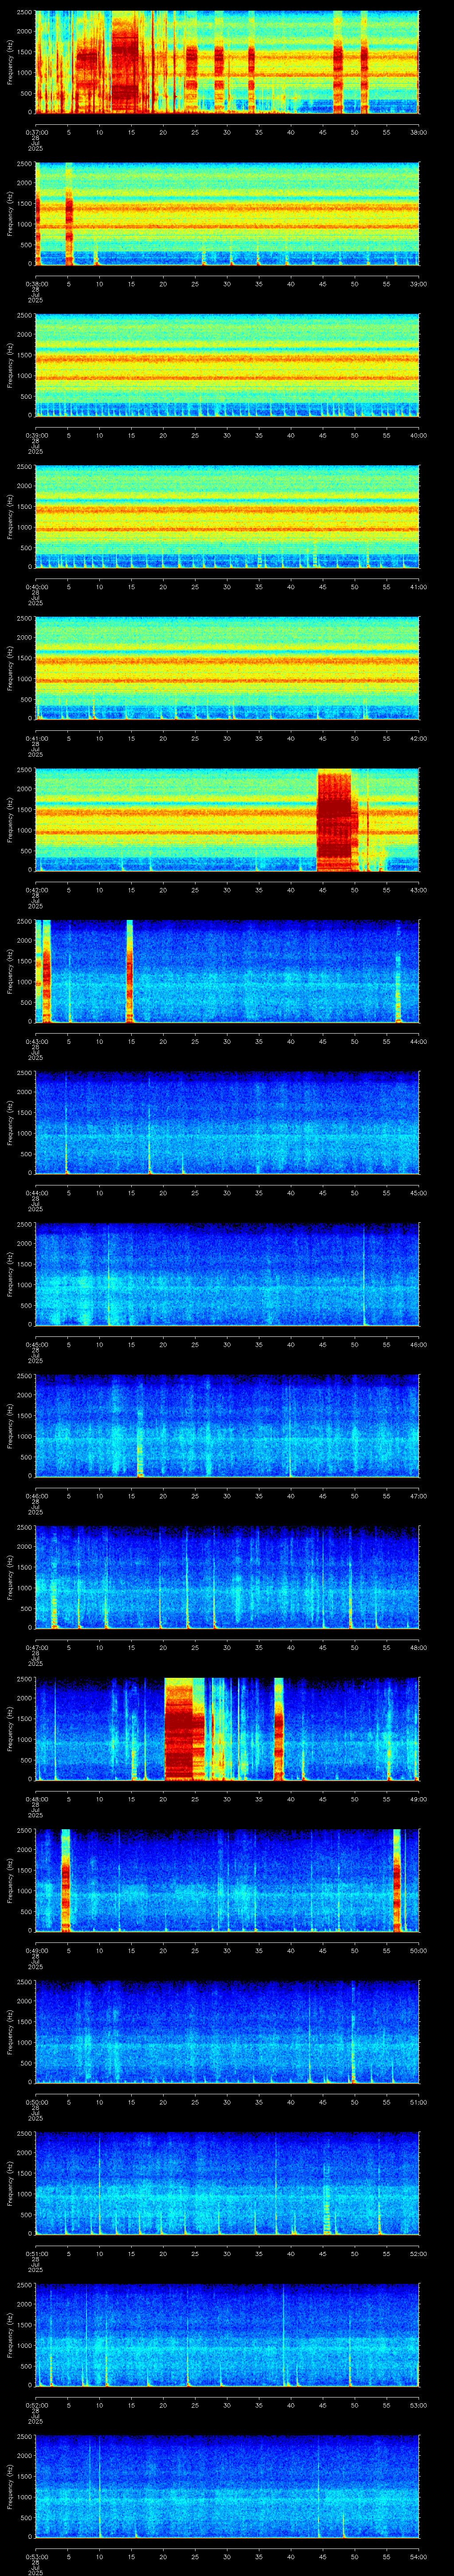
Task: Click the red burst at 45–50 s in 0:42:00 panel
Action: point(335,820)
